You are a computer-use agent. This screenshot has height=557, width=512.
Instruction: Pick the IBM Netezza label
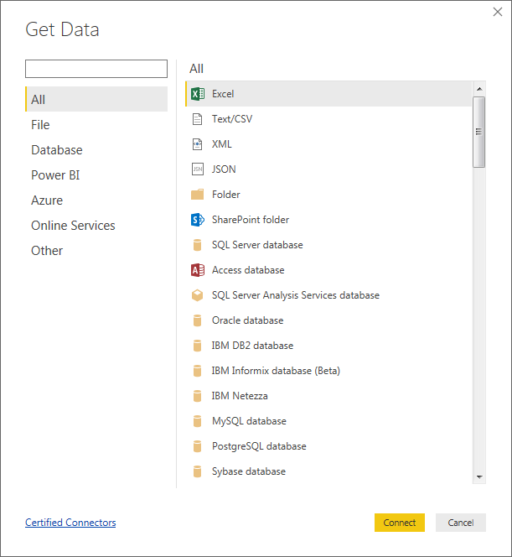tap(240, 396)
